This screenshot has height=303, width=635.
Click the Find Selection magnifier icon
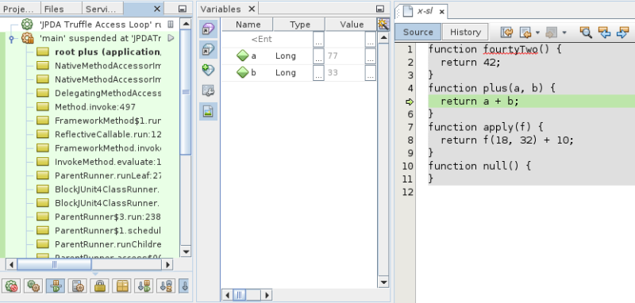click(x=586, y=32)
